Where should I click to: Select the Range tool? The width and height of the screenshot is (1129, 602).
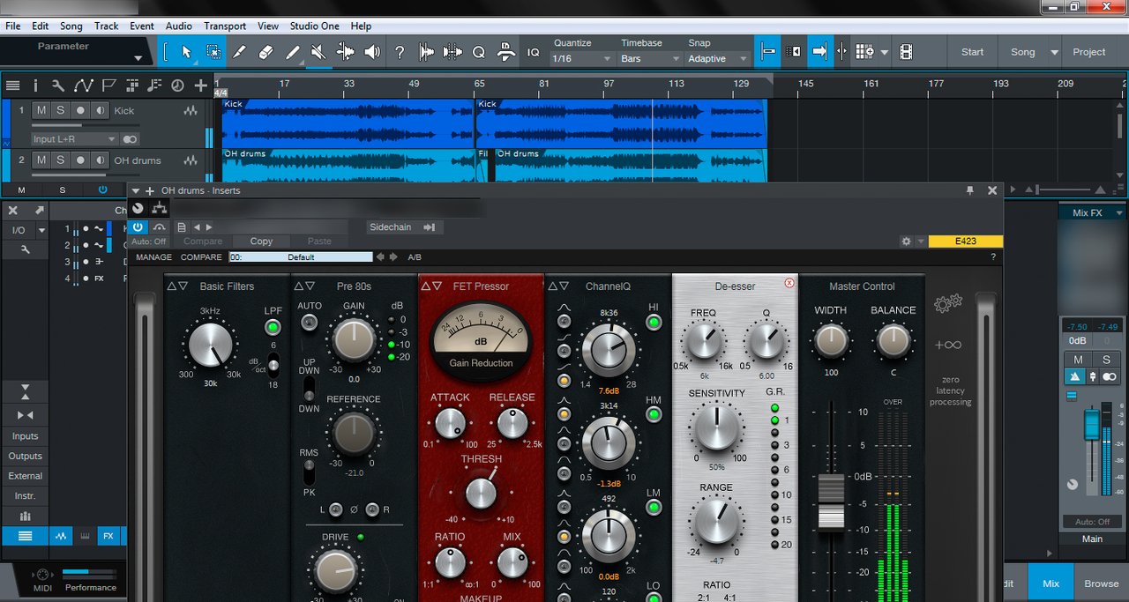[x=213, y=52]
